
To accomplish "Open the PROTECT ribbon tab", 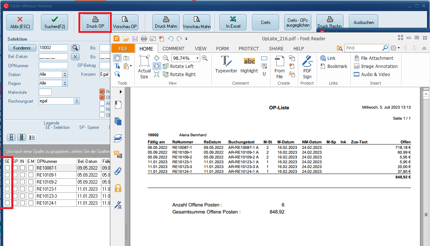I will (x=249, y=48).
